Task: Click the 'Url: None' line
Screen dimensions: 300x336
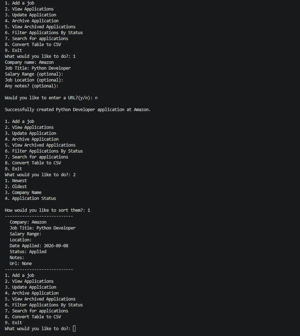Action: (21, 263)
